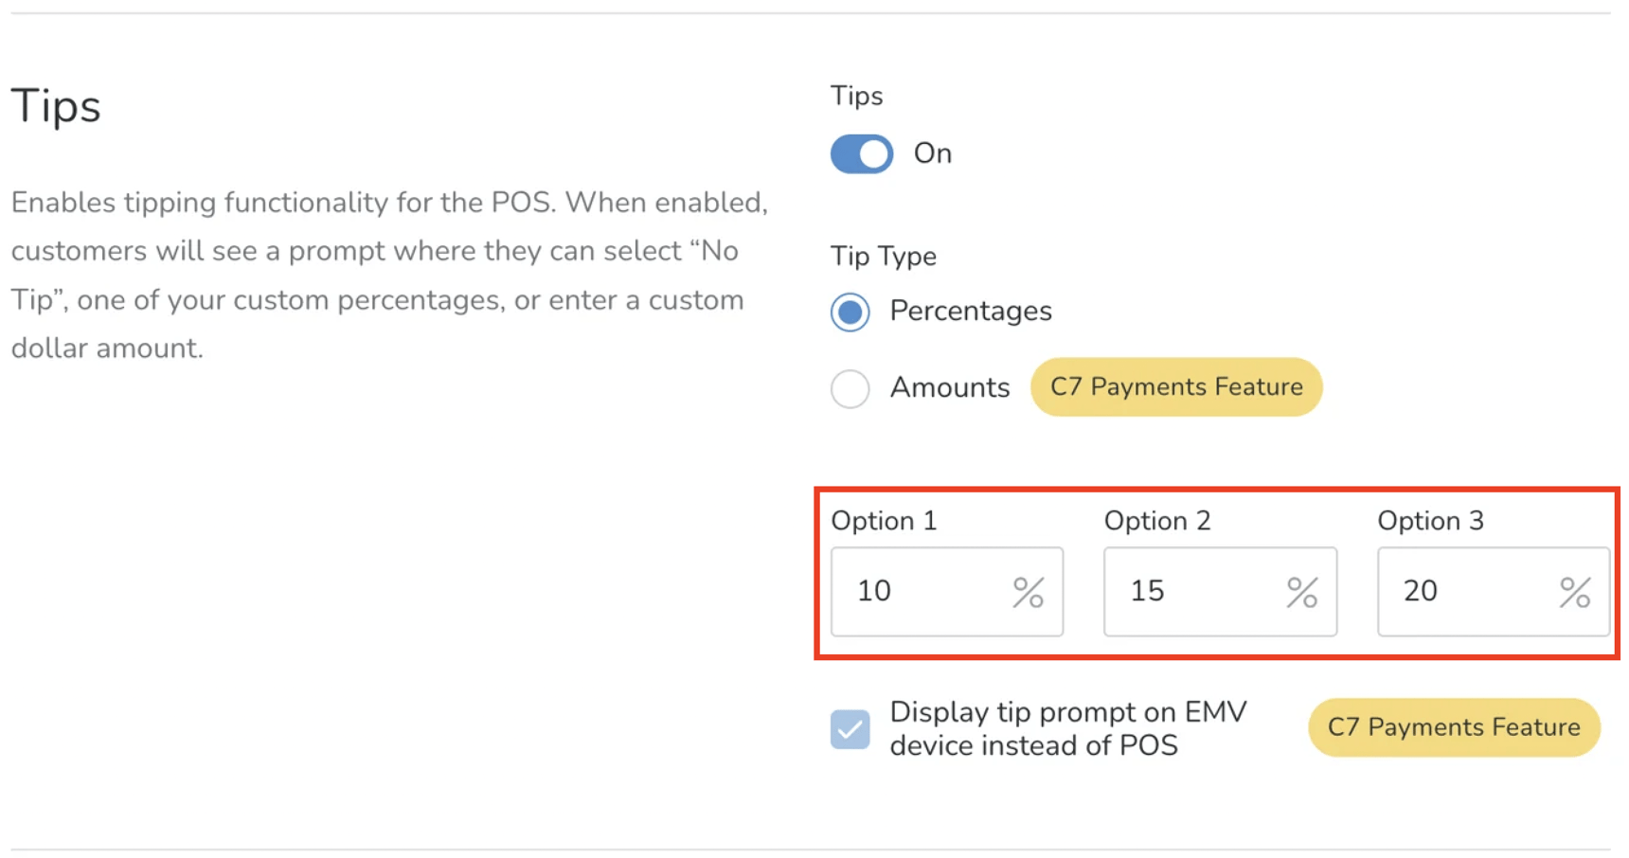Select the 10 value in Option 1
The width and height of the screenshot is (1629, 858).
[x=873, y=592]
